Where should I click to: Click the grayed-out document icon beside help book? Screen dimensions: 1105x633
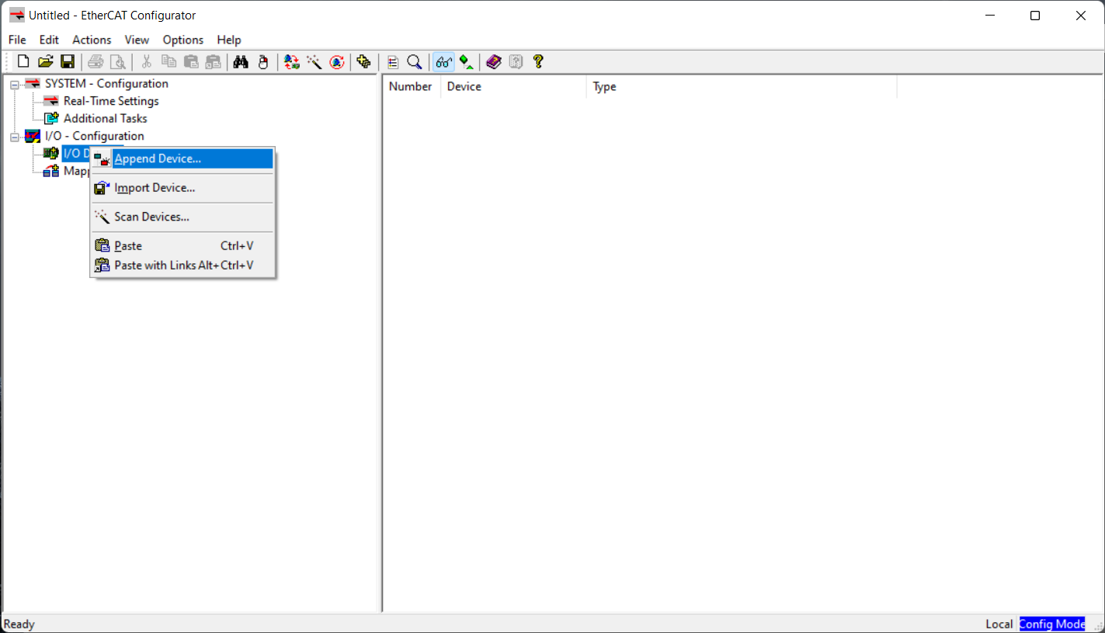point(516,62)
